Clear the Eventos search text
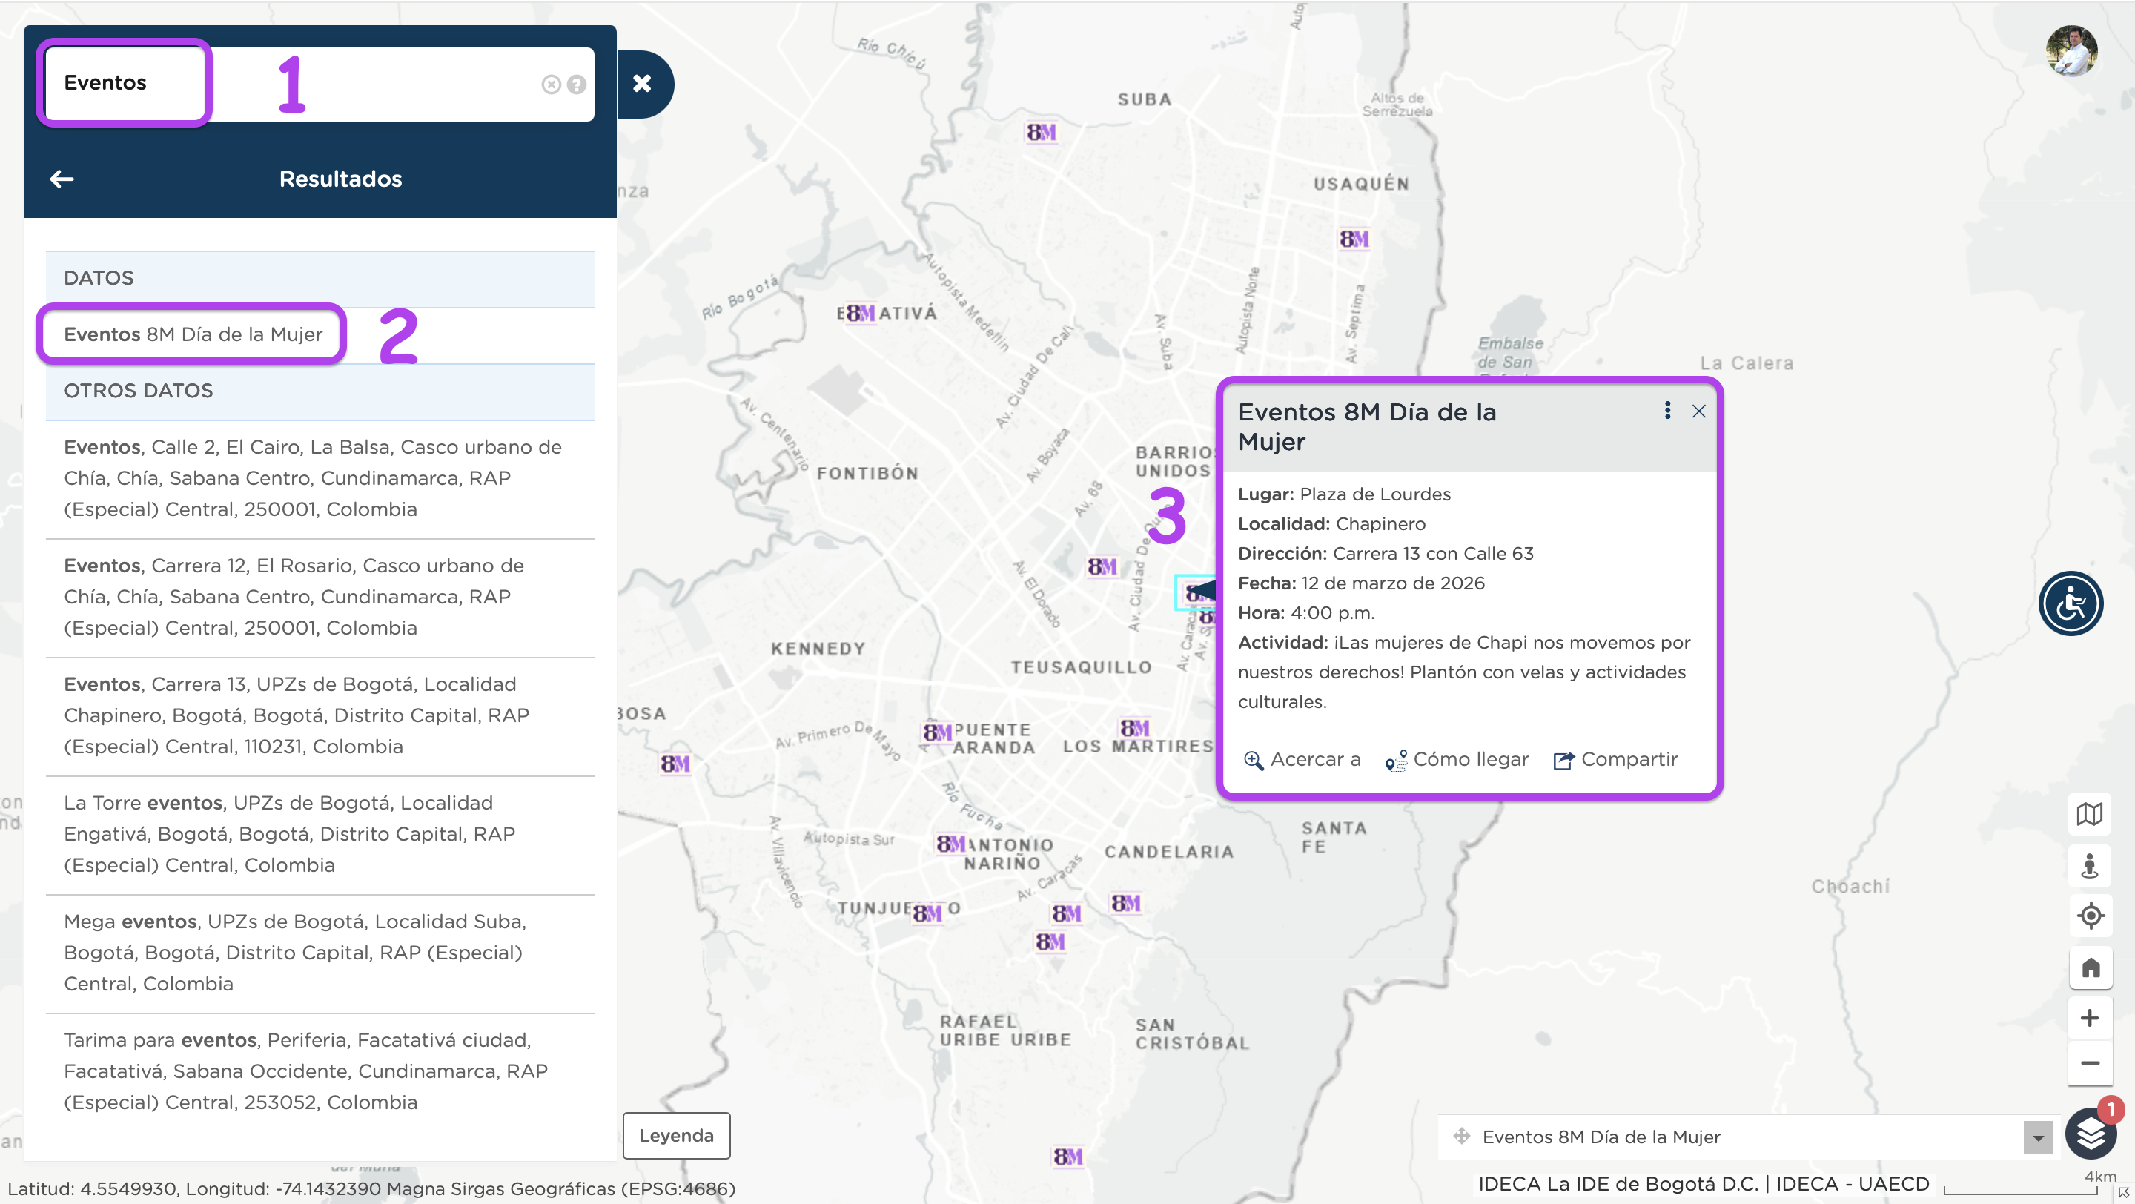2135x1204 pixels. click(x=551, y=85)
